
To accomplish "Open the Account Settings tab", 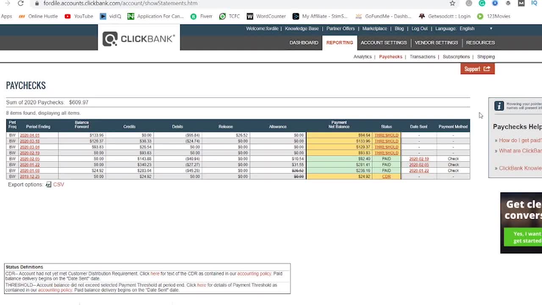I will 384,43.
